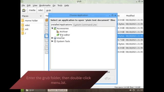The height and width of the screenshot is (92, 164).
Task: Click the sda1 folder icon in Places
Action: point(23,25)
